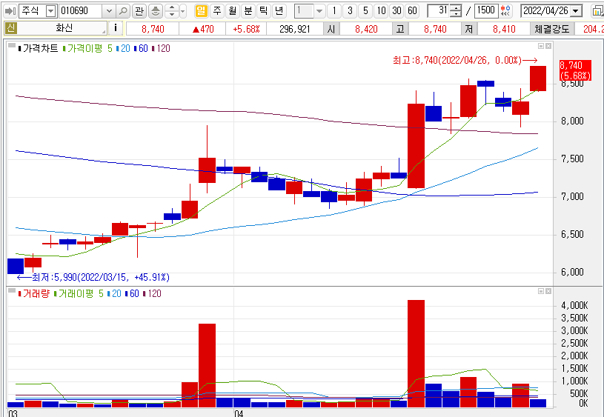Choose the 10 interval button
604x417 pixels.
coord(381,11)
